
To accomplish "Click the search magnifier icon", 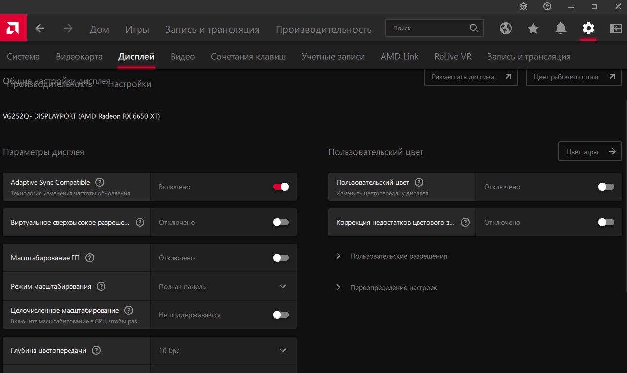I will tap(474, 28).
